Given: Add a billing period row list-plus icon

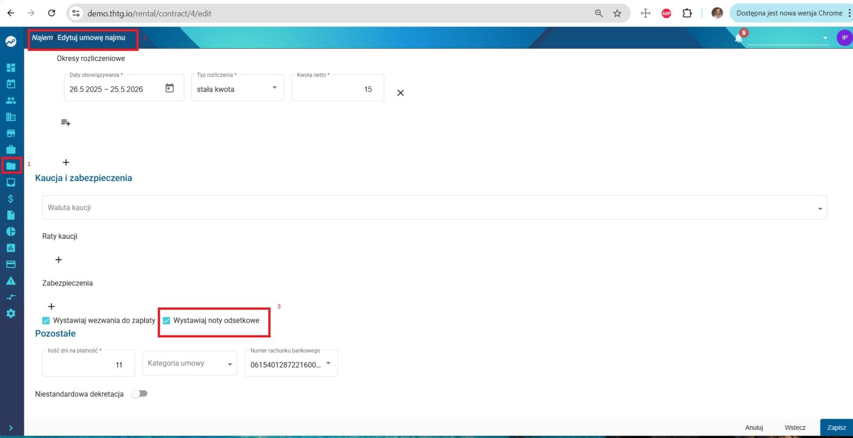Looking at the screenshot, I should point(66,122).
